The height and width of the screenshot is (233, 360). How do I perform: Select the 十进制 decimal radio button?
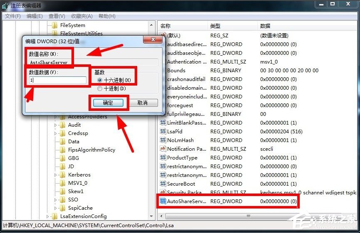[x=99, y=88]
